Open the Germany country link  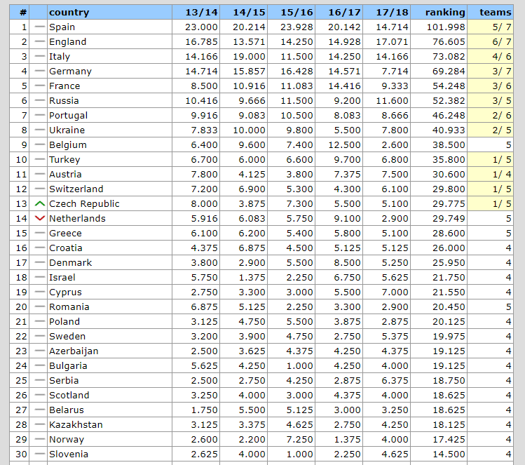(x=70, y=71)
